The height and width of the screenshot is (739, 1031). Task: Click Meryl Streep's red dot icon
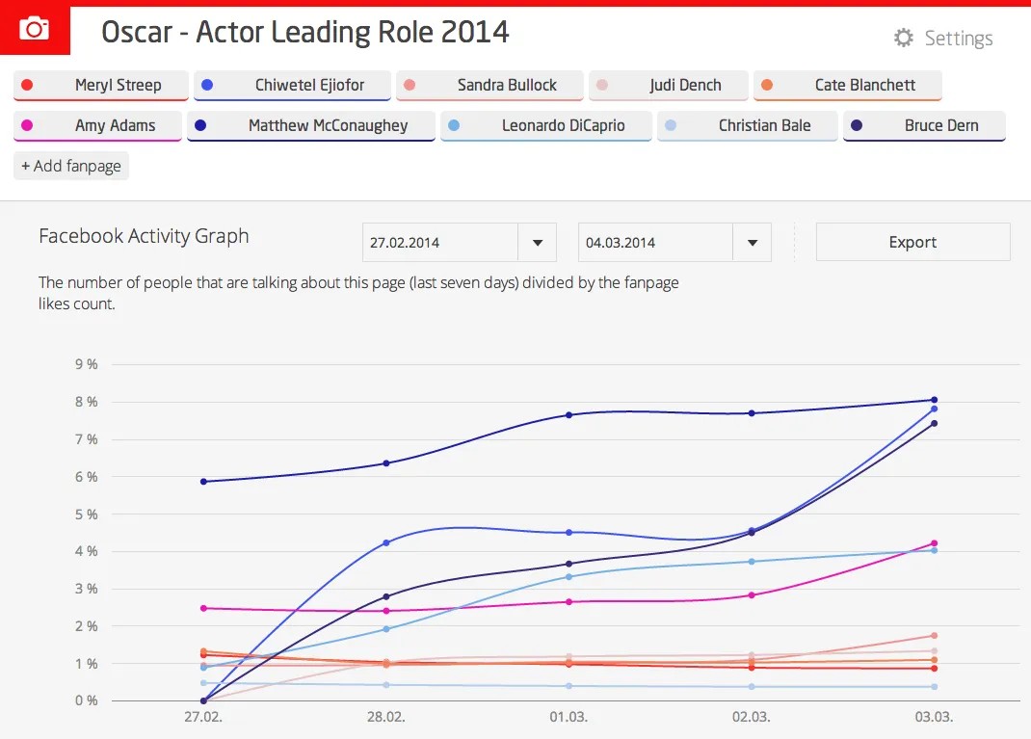tap(27, 85)
